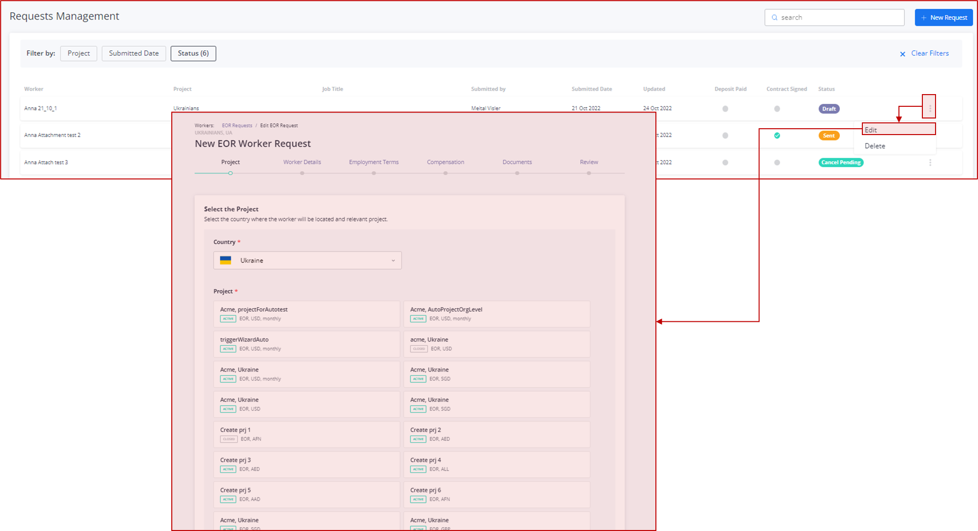Viewport: 978px width, 531px height.
Task: Click the Clear Filters link
Action: 930,53
